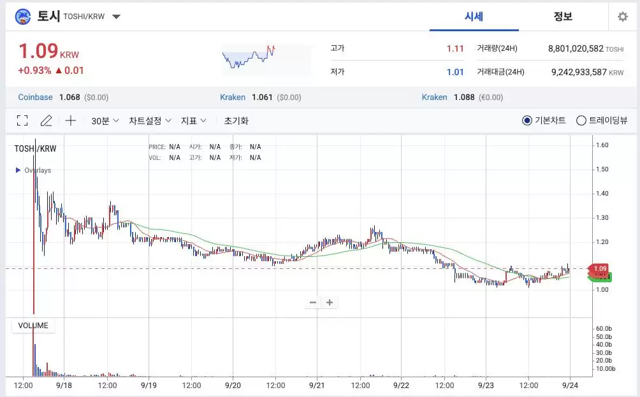
Task: Zoom out chart with minus button
Action: coord(313,303)
